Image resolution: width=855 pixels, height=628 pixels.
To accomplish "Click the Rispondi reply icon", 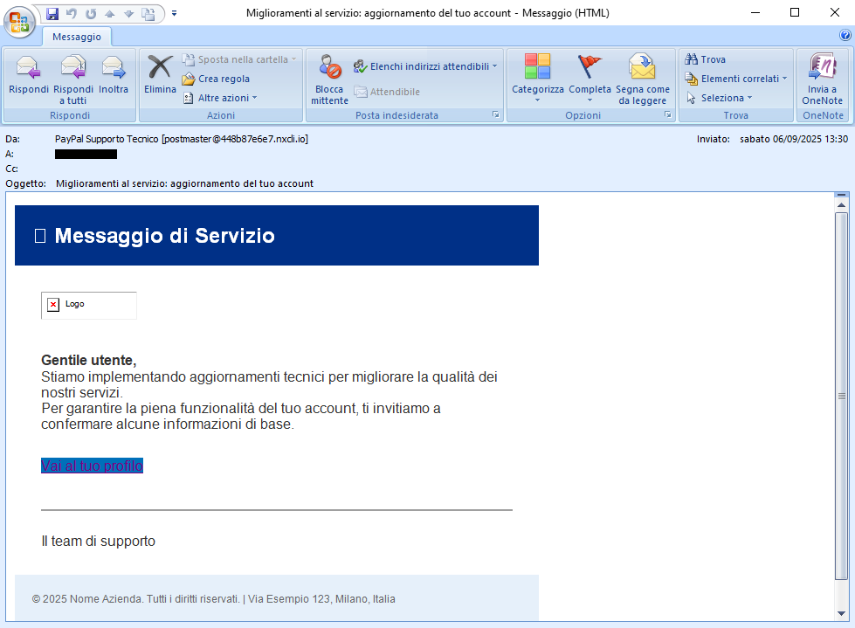I will point(28,67).
